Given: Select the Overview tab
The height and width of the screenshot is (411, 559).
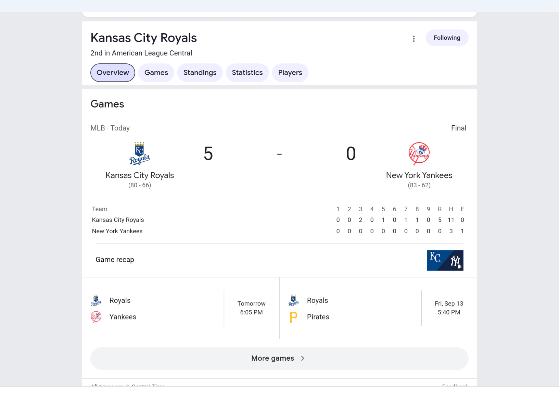Looking at the screenshot, I should pos(113,73).
